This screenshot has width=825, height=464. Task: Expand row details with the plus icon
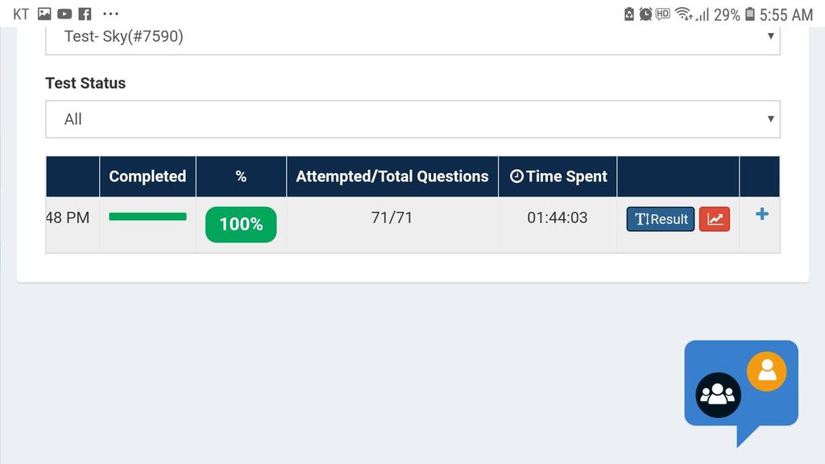point(761,214)
